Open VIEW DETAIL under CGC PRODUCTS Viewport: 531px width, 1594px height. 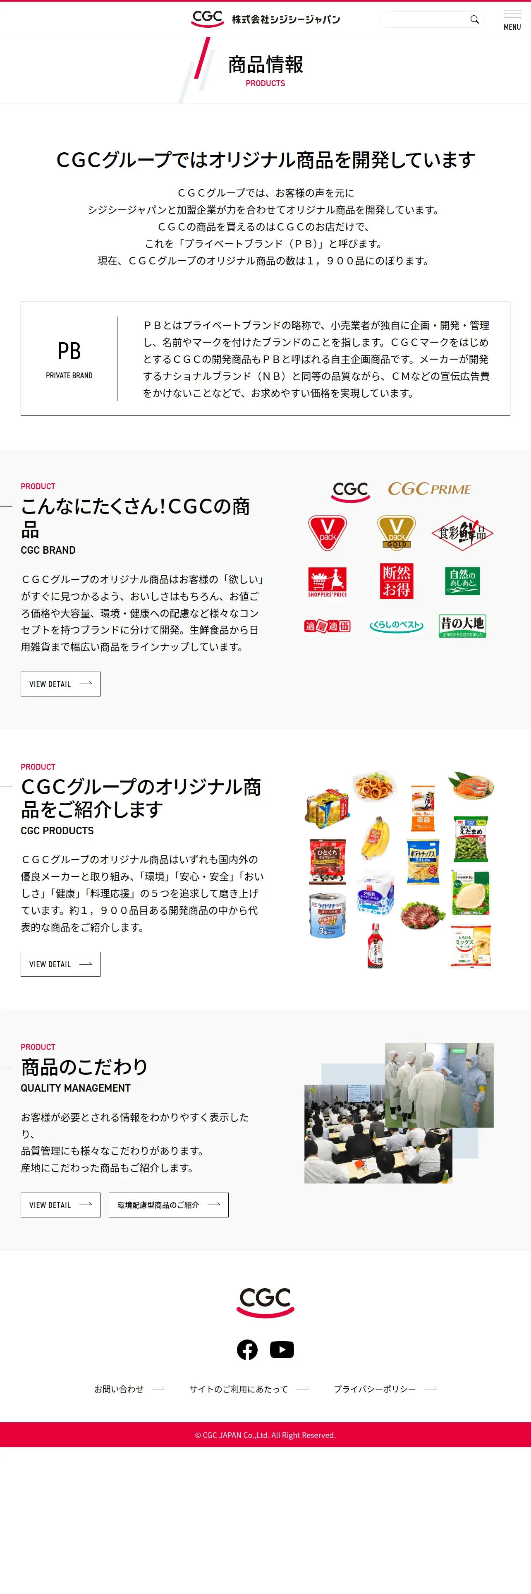click(60, 964)
